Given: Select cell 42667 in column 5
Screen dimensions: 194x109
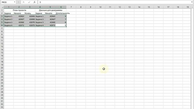Looking at the screenshot, I should coord(50,19).
